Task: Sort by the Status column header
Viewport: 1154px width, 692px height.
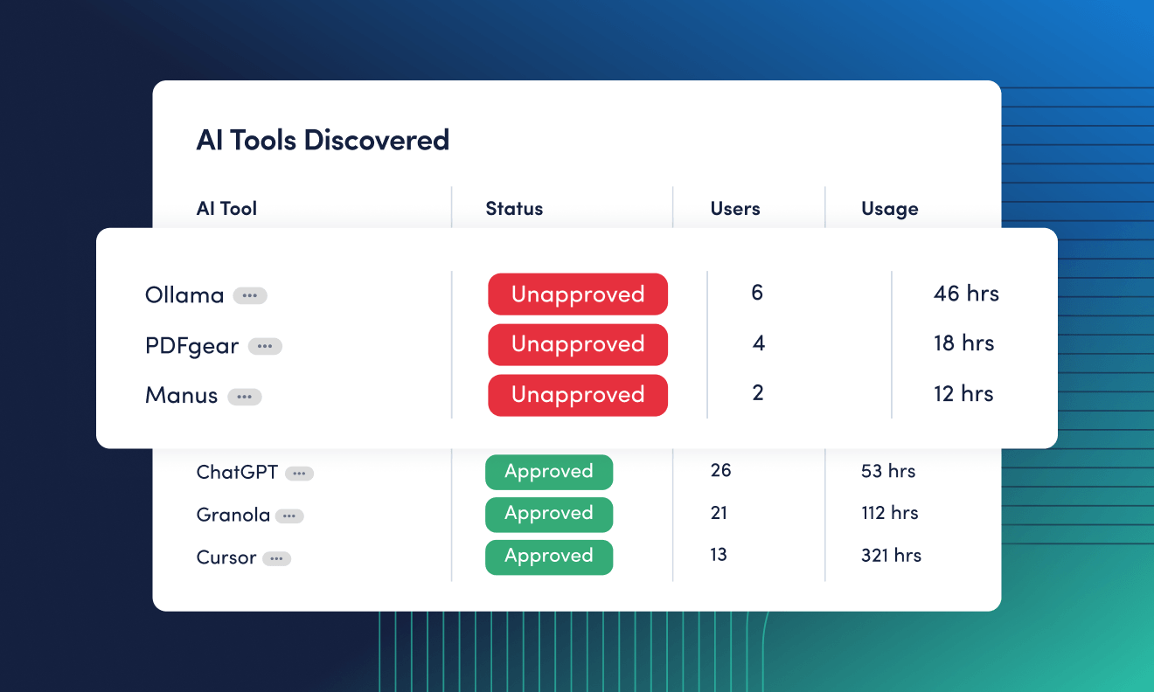Action: point(514,209)
